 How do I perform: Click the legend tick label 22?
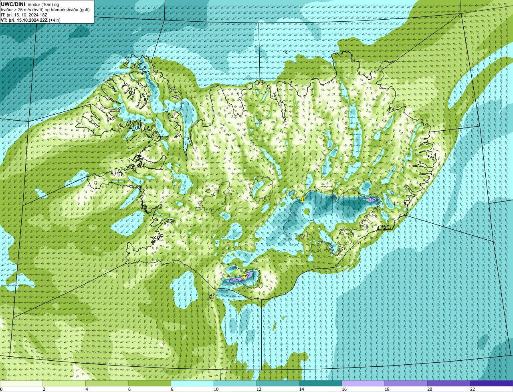click(473, 389)
